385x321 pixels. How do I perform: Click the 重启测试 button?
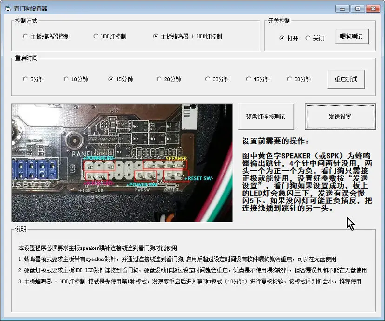(x=346, y=79)
